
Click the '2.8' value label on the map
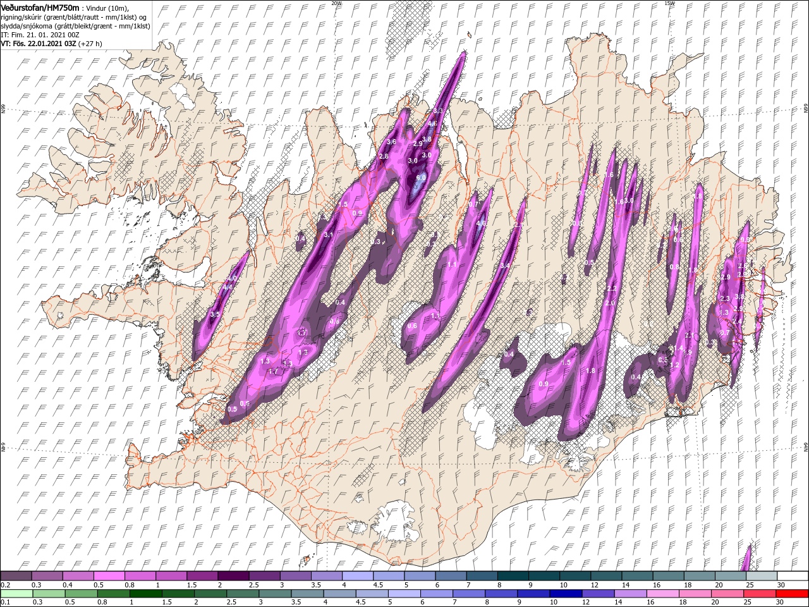tap(383, 156)
